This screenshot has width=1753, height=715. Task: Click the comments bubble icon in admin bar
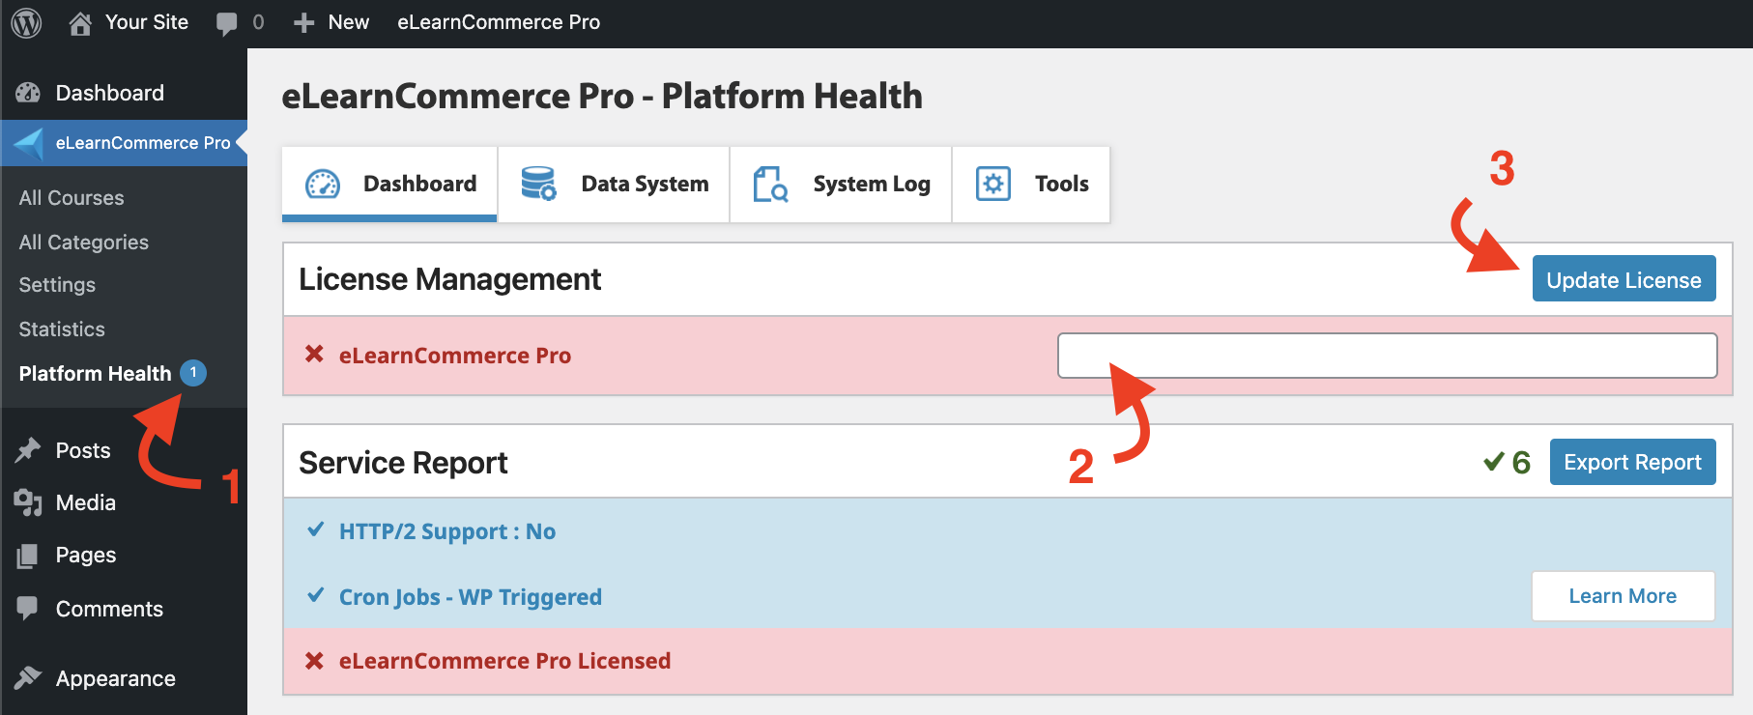[227, 23]
